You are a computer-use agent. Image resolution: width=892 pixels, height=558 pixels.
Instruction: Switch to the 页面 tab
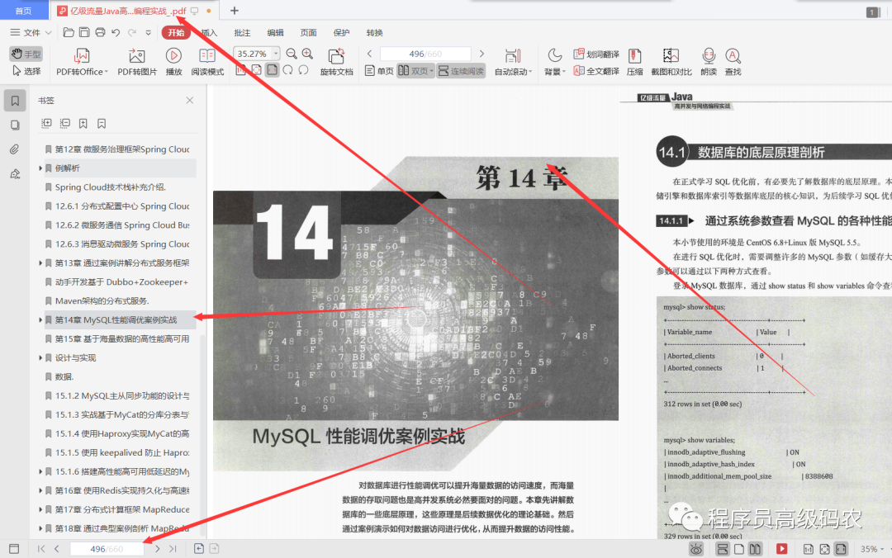(308, 32)
